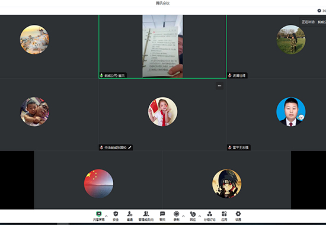Click recording timer icon at top right
This screenshot has width=326, height=225.
pyautogui.click(x=319, y=11)
